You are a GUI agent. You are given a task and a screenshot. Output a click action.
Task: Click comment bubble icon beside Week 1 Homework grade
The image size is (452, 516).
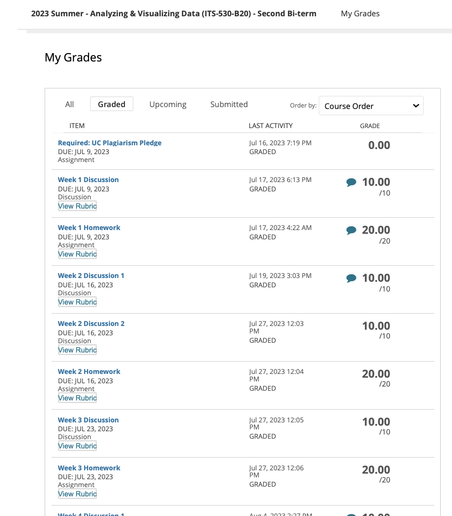351,231
